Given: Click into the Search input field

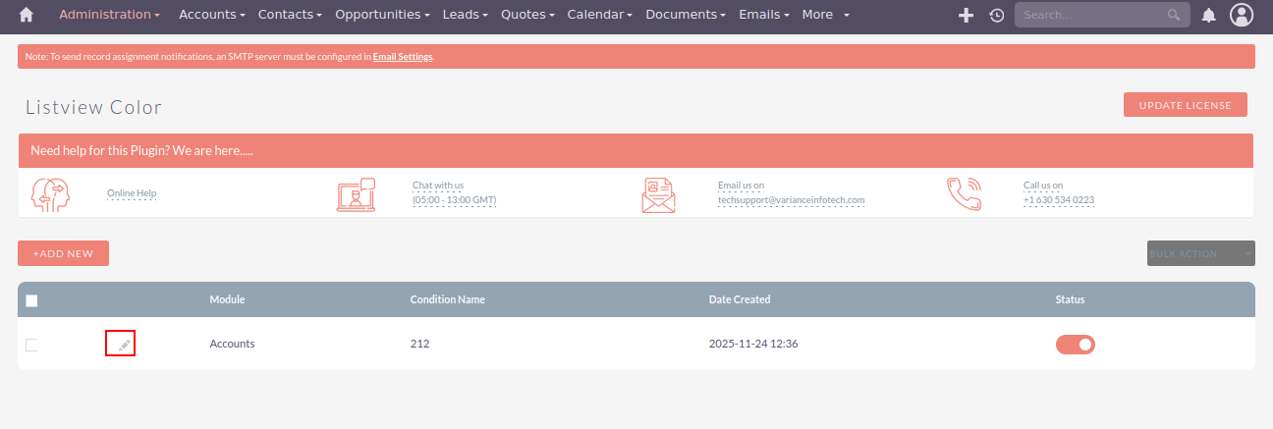Looking at the screenshot, I should [x=1090, y=15].
